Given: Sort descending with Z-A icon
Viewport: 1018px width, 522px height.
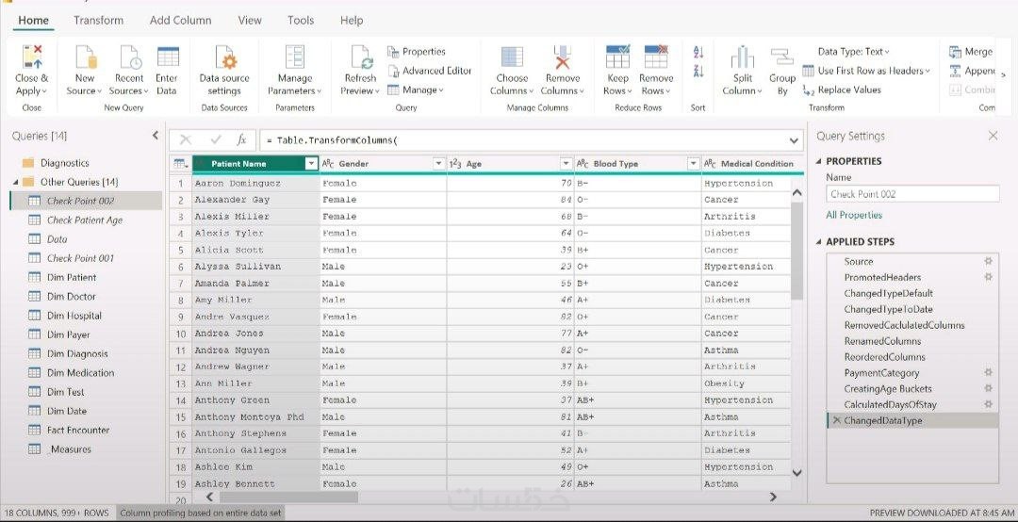Looking at the screenshot, I should (x=698, y=70).
